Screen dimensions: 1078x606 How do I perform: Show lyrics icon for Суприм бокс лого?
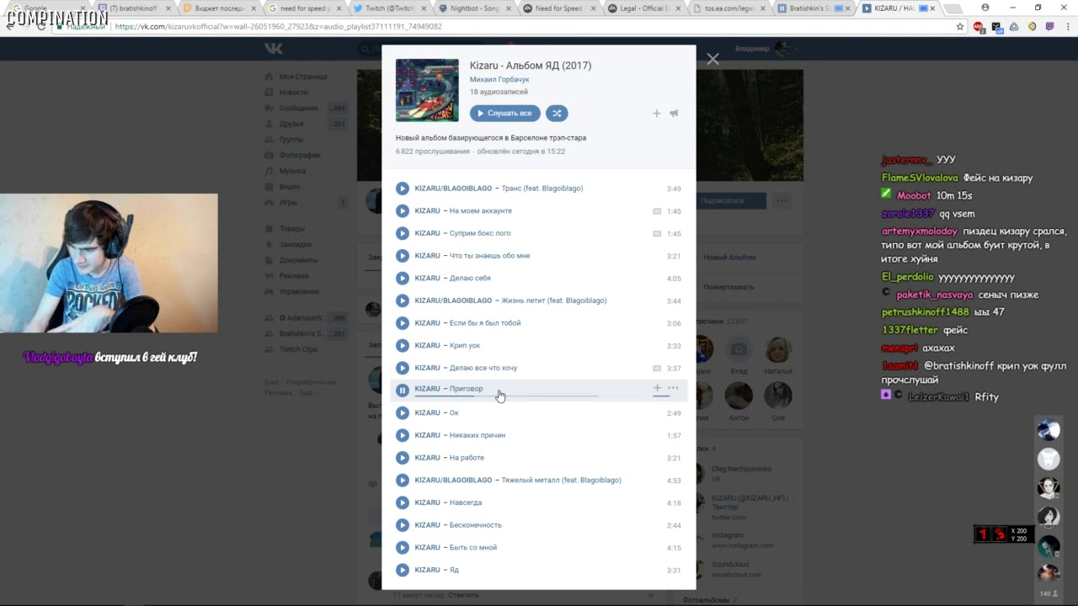point(657,233)
